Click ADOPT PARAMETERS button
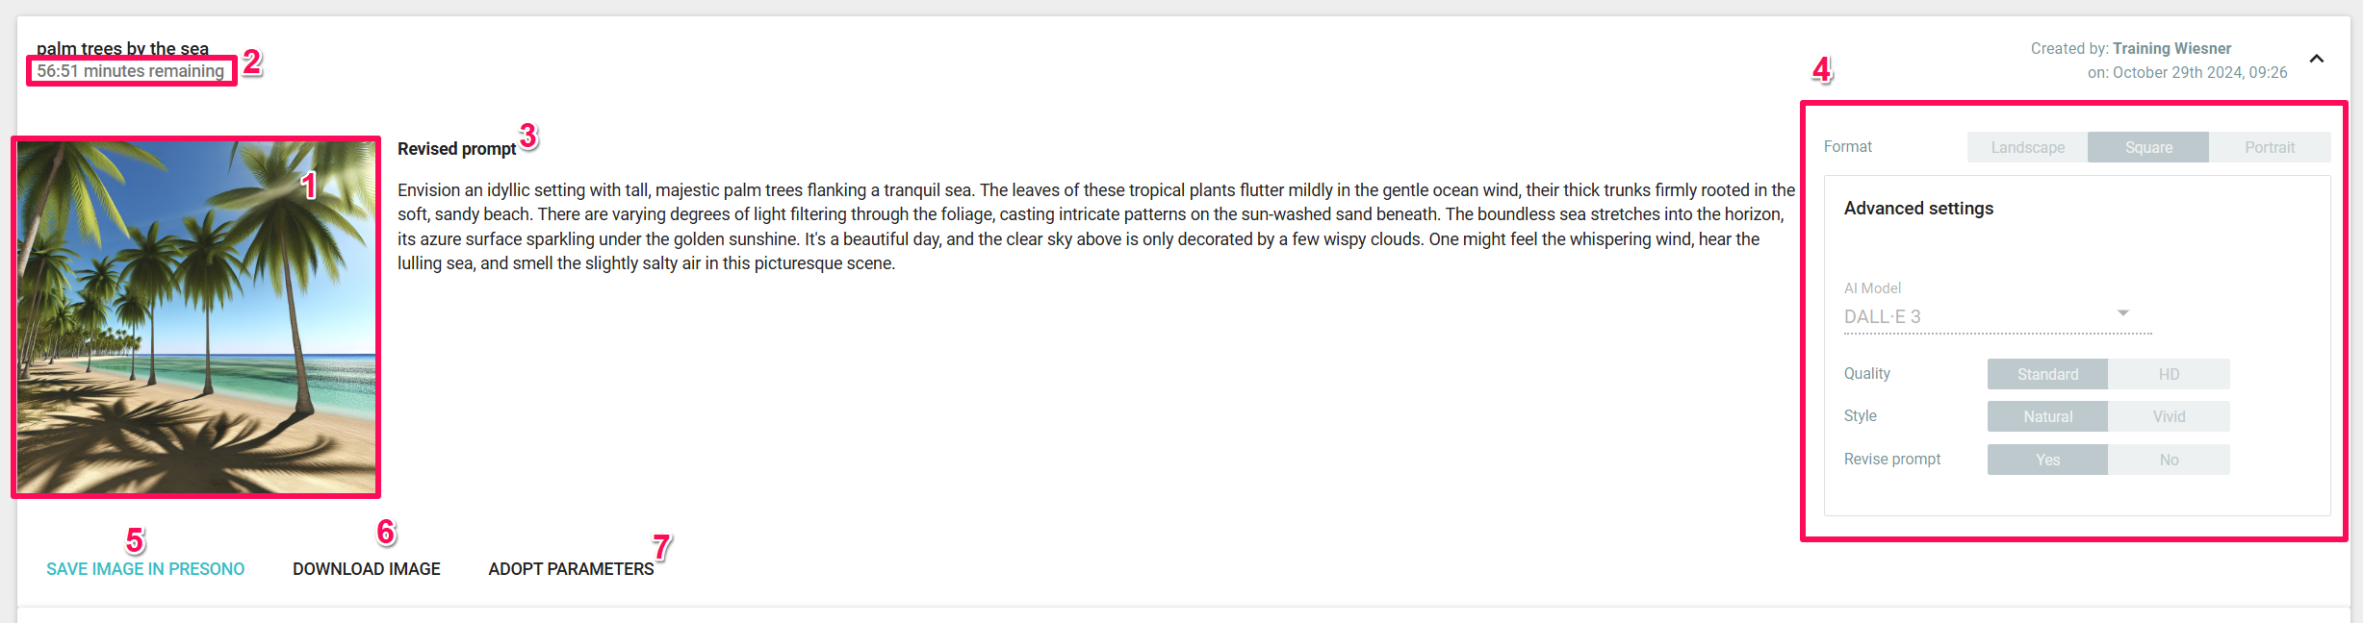Image resolution: width=2363 pixels, height=623 pixels. click(571, 569)
